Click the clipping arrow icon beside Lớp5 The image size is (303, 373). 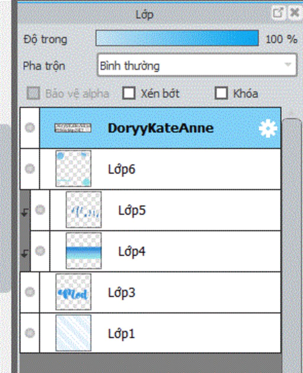pyautogui.click(x=25, y=212)
